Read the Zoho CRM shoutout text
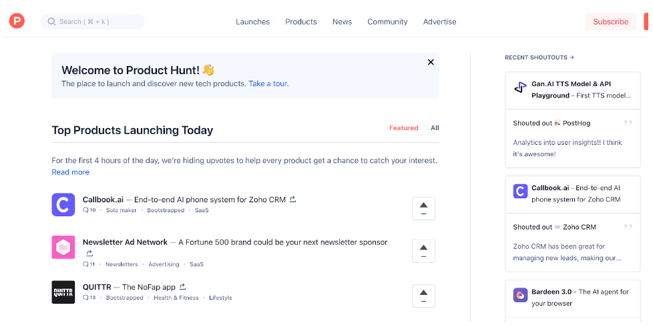653x327 pixels. coord(567,252)
